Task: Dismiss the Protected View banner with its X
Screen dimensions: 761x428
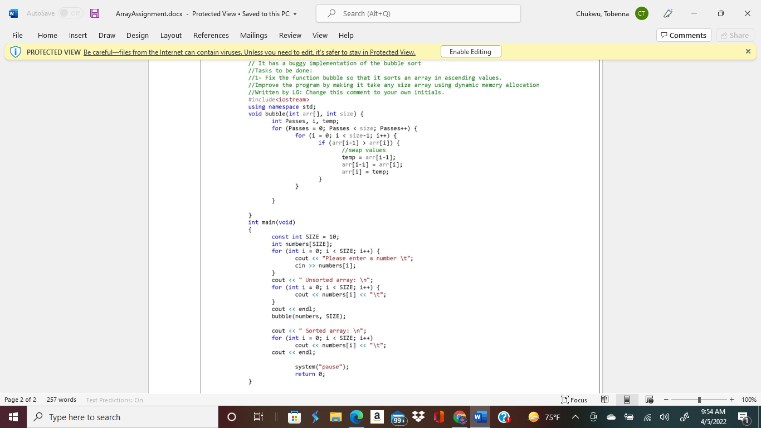Action: click(x=748, y=51)
